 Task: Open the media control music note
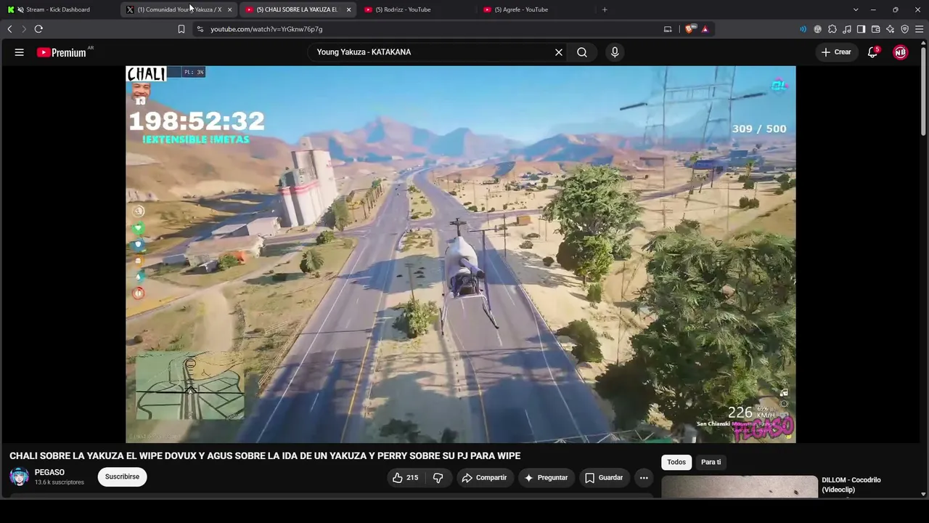(846, 29)
